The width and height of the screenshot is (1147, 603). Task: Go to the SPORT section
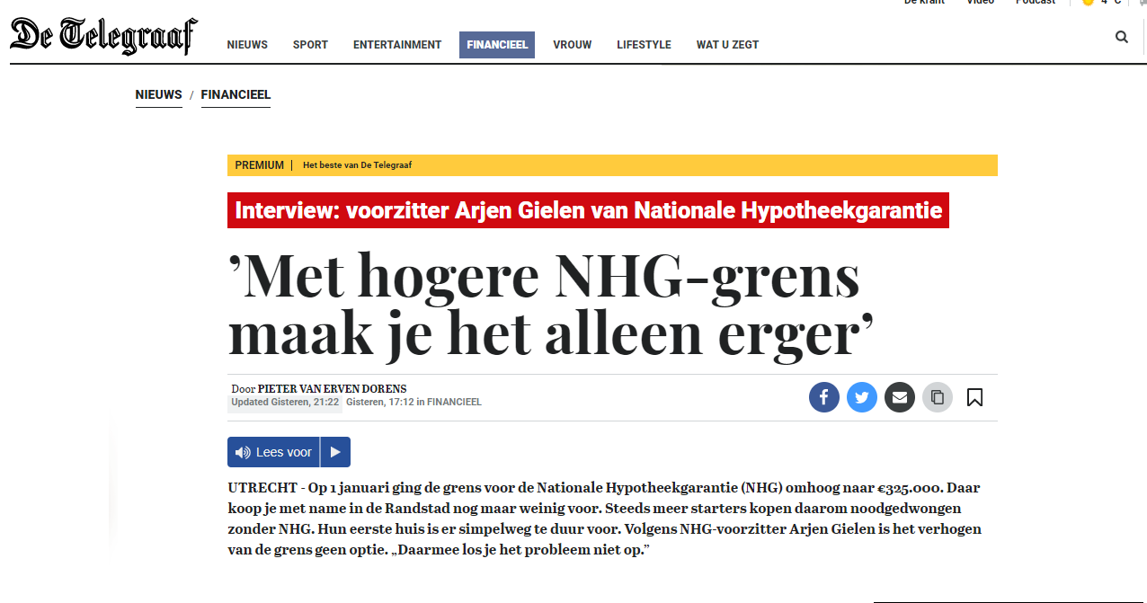[x=310, y=45]
